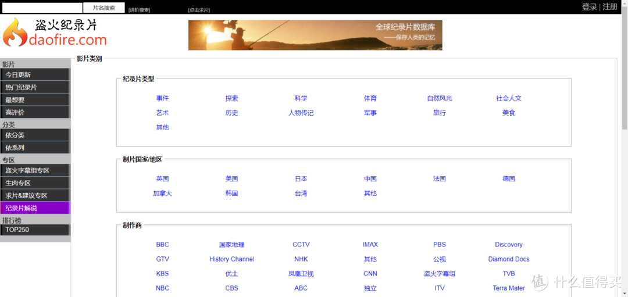Filter by country 德国

coord(509,179)
